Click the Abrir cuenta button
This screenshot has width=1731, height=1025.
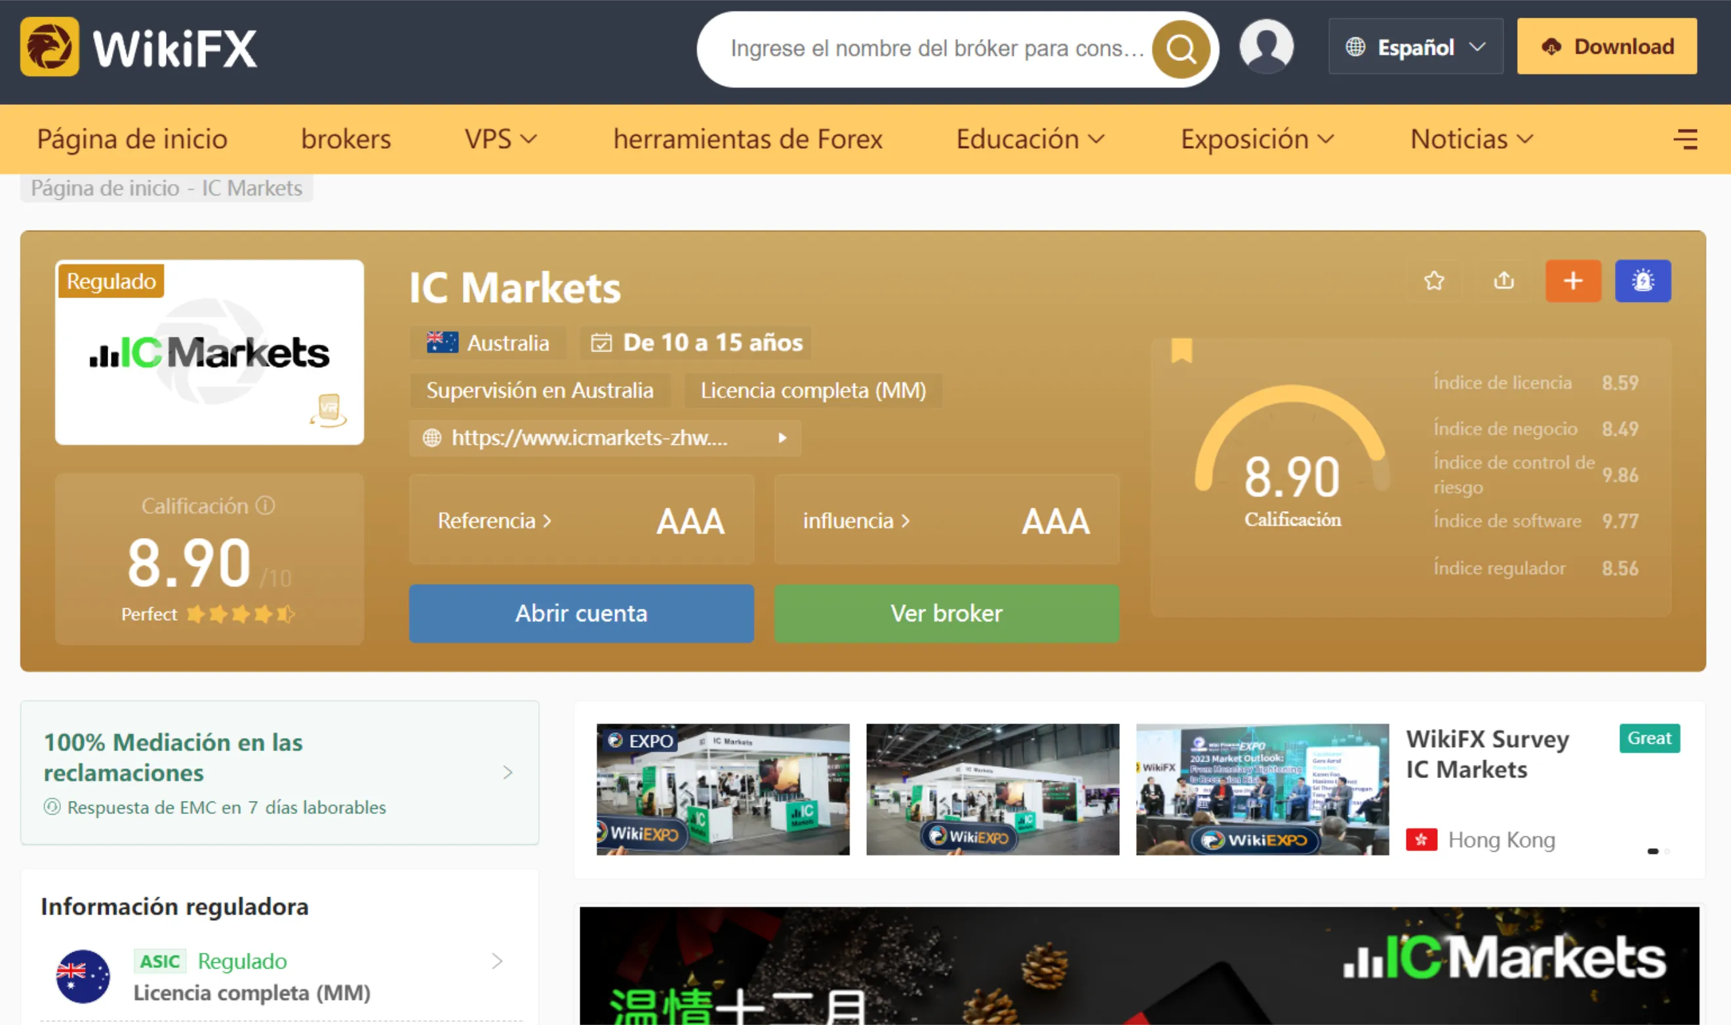coord(581,613)
